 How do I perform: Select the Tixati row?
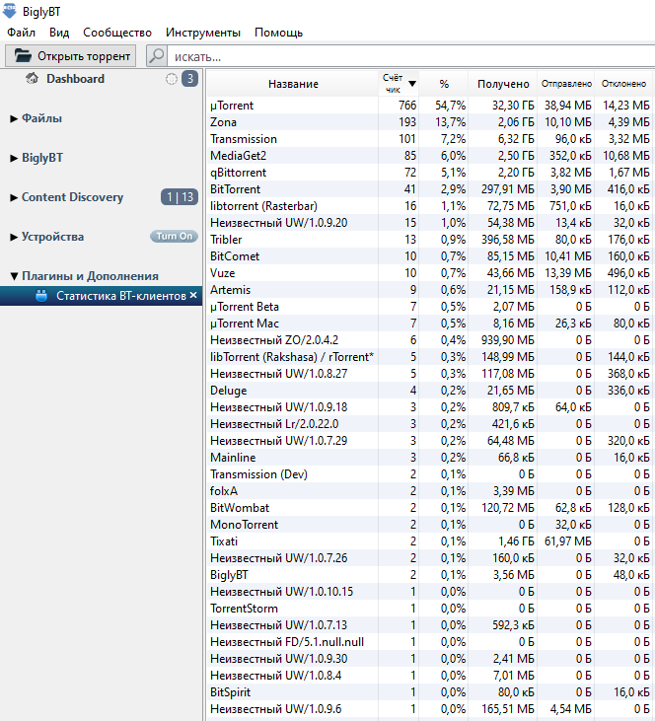click(x=430, y=541)
